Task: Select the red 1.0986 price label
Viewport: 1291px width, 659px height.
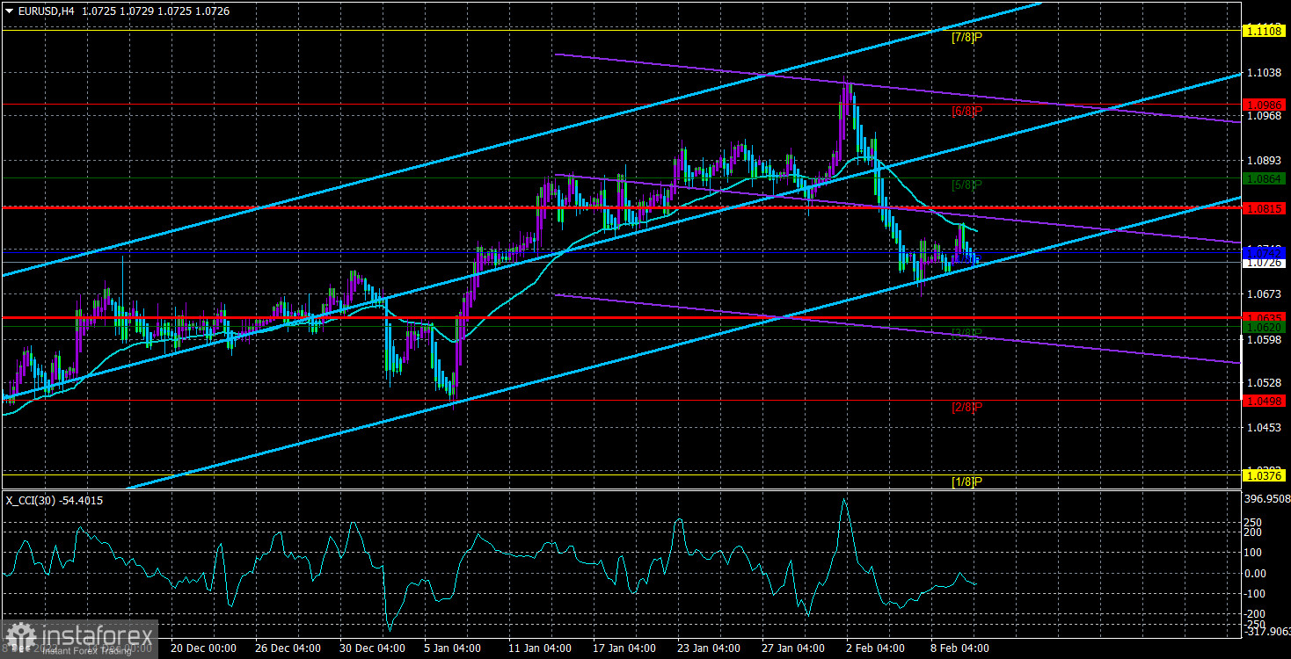Action: 1264,104
